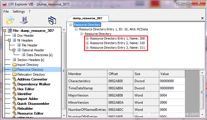Open the Settings menu
This screenshot has width=207, height=120.
19,11
